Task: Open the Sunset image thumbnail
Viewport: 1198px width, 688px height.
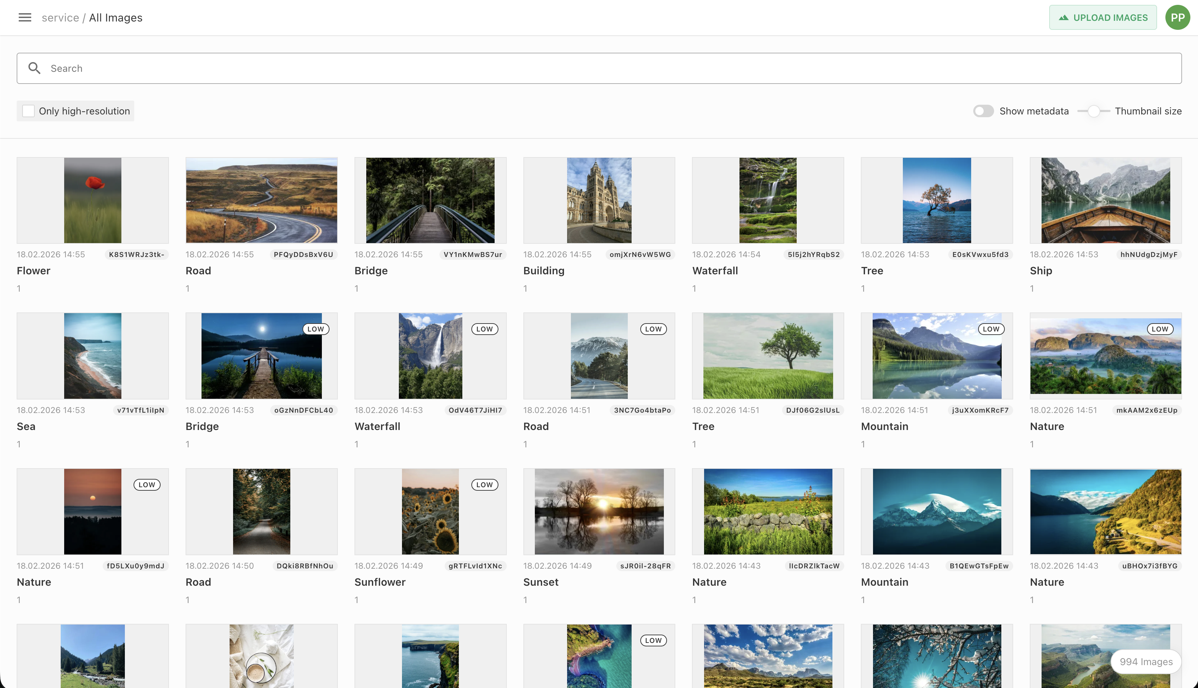Action: coord(599,511)
